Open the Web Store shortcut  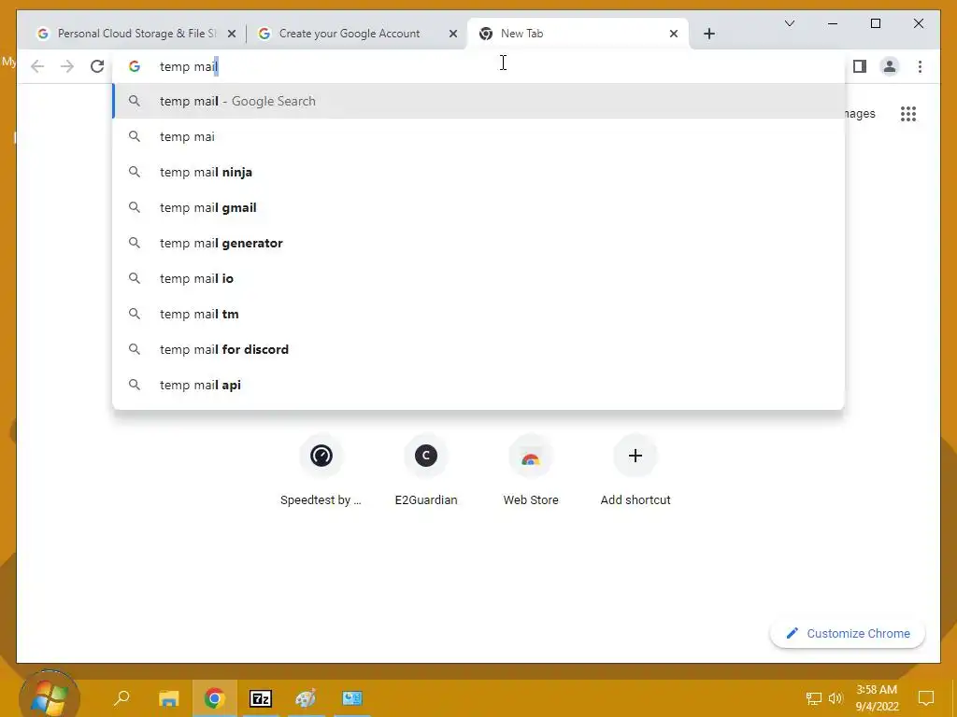pos(531,471)
